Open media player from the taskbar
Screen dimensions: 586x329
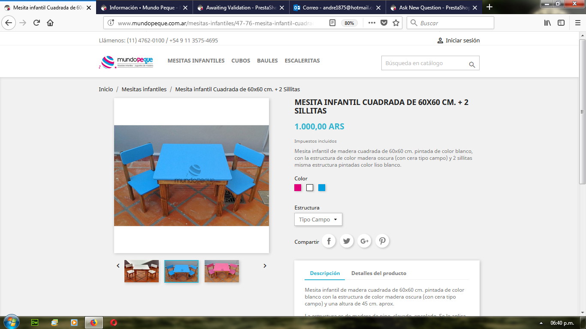pos(74,323)
